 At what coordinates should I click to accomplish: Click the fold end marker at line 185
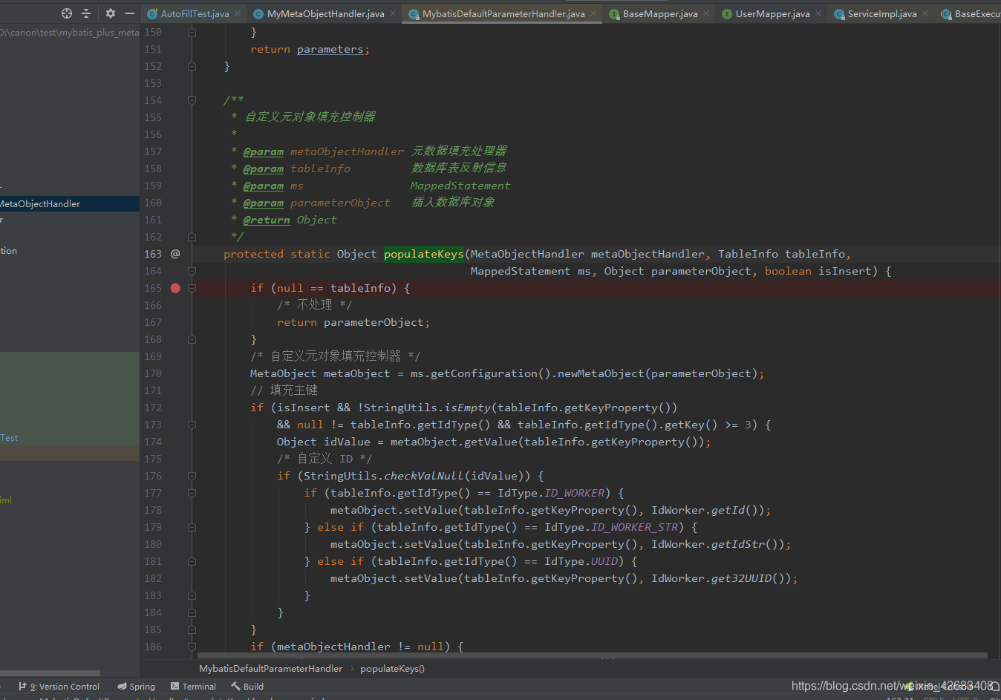click(x=192, y=629)
